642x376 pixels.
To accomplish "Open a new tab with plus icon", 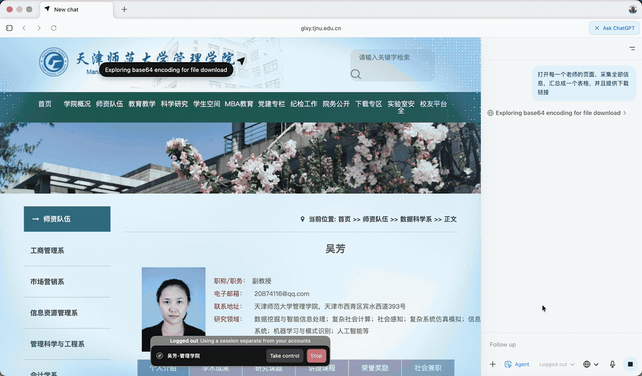I will tap(124, 9).
